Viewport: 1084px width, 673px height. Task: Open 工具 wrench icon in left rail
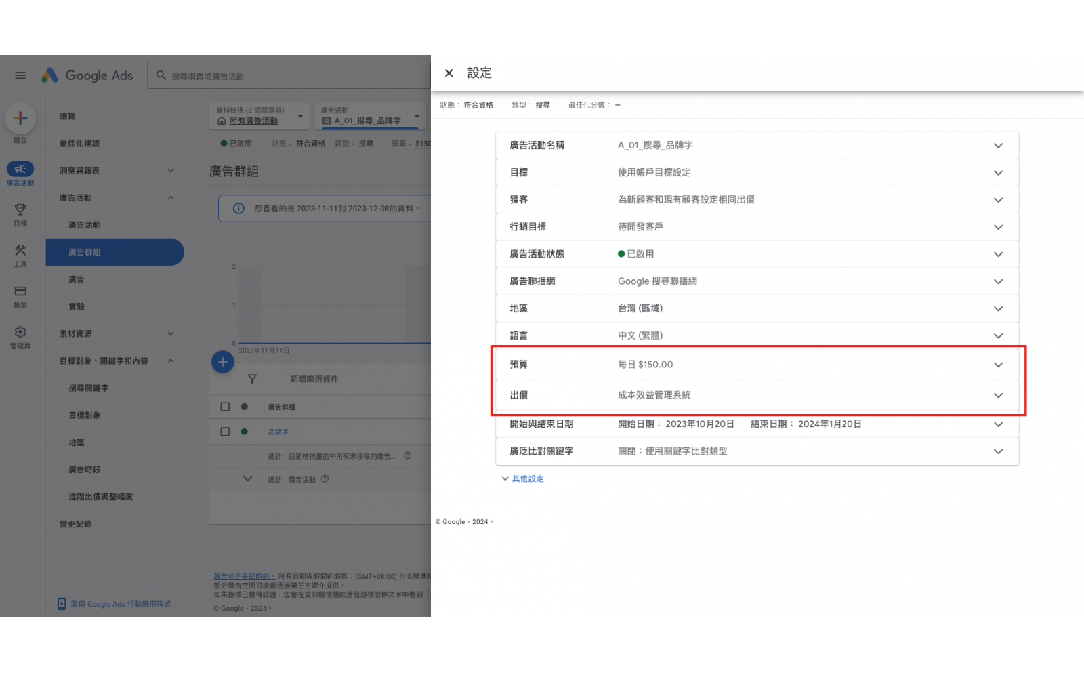point(20,250)
